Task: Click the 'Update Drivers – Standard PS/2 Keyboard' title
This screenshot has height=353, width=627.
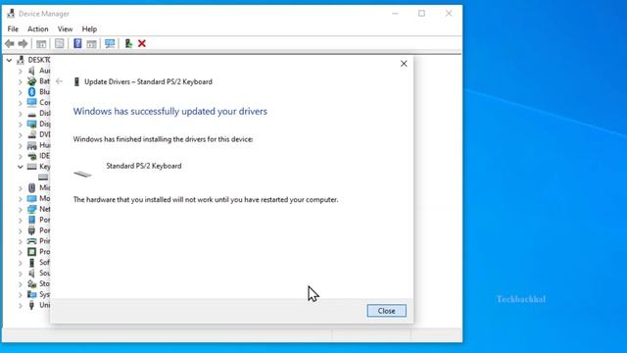Action: 148,81
